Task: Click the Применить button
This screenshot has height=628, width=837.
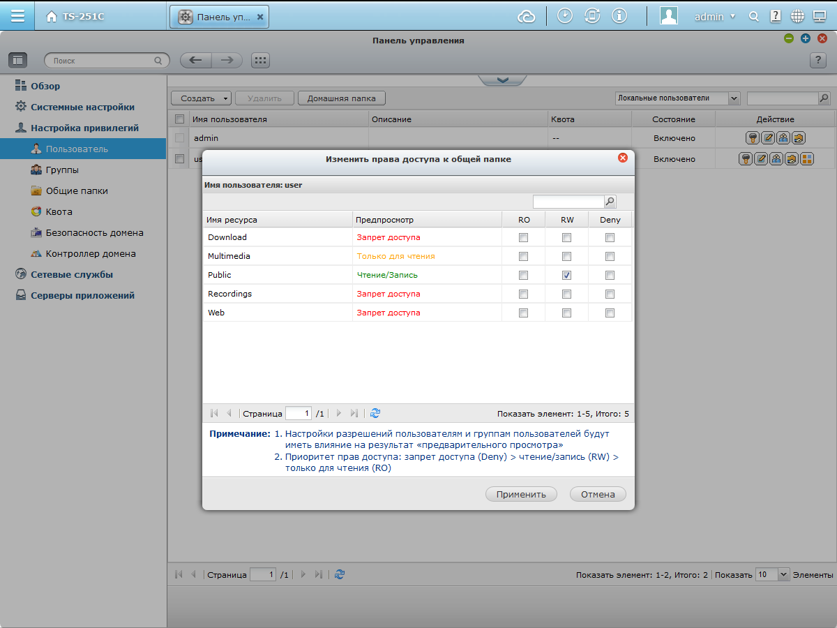Action: coord(521,494)
